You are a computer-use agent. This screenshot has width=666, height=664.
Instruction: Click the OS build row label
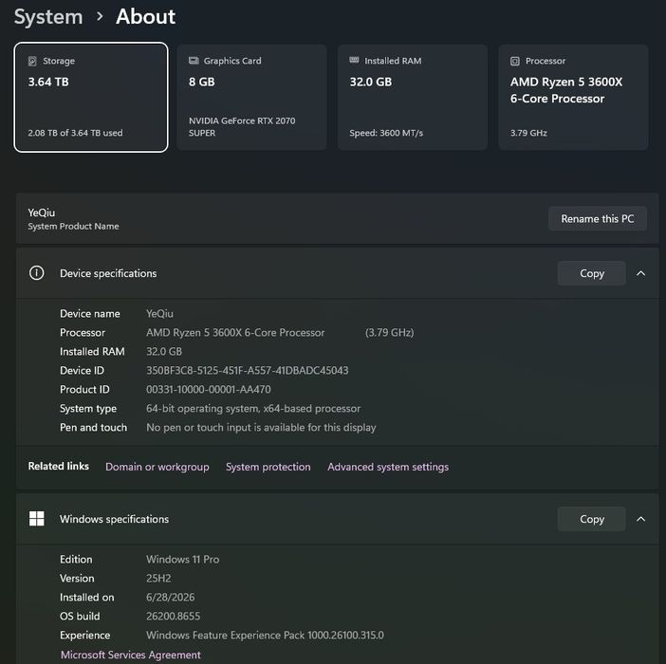80,616
